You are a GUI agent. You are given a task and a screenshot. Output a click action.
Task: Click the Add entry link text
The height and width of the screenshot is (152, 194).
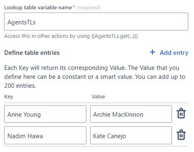tap(174, 53)
